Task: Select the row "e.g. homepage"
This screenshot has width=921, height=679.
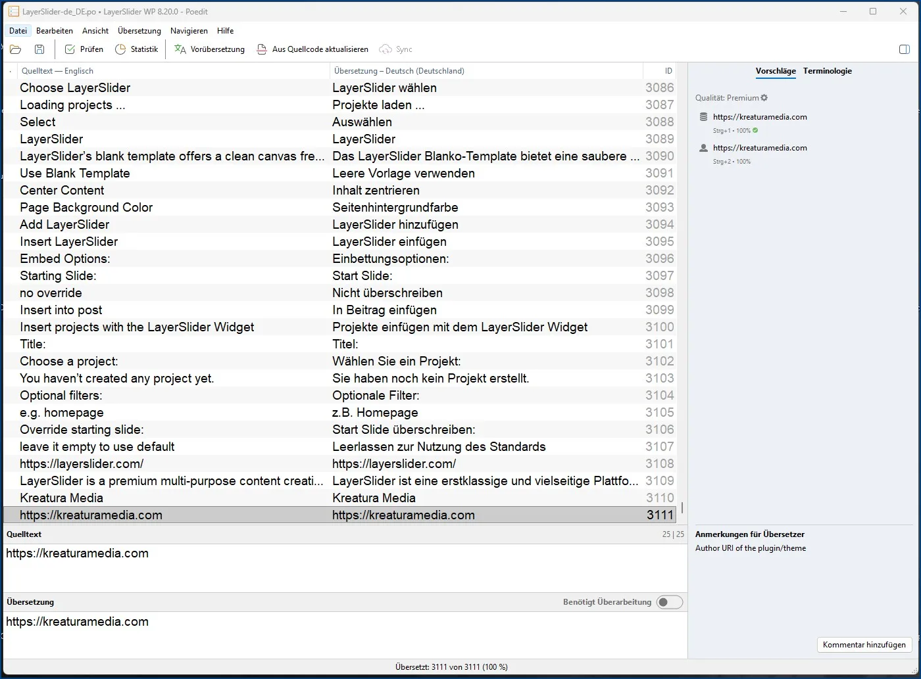Action: (341, 412)
